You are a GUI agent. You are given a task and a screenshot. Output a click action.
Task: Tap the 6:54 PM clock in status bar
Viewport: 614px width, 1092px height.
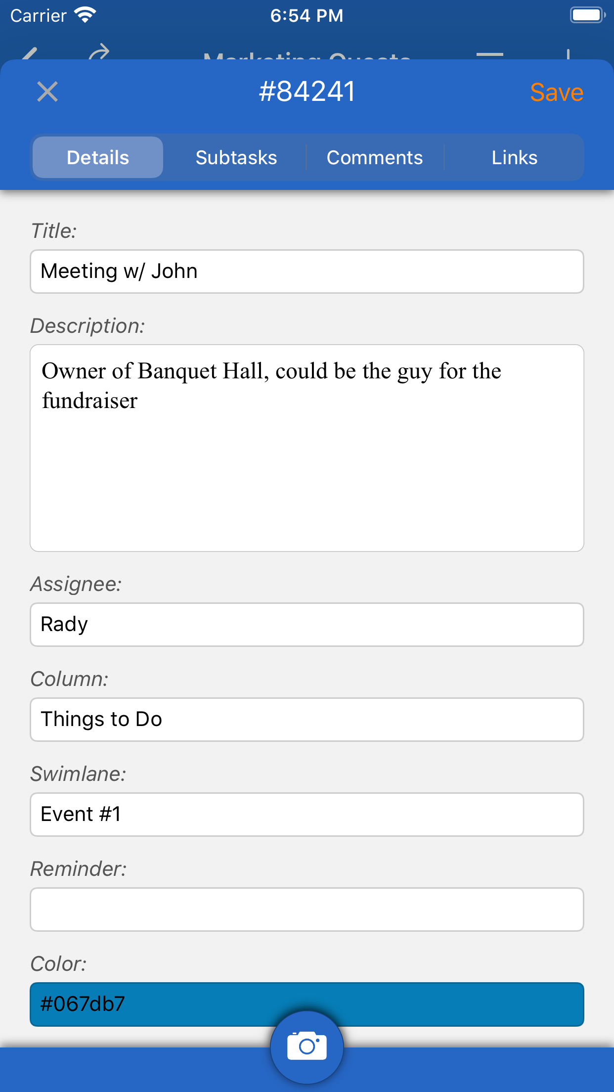pyautogui.click(x=307, y=16)
